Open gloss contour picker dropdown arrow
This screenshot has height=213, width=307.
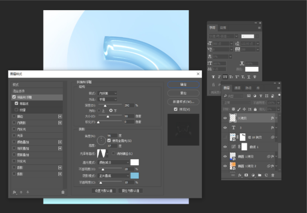[x=107, y=153]
